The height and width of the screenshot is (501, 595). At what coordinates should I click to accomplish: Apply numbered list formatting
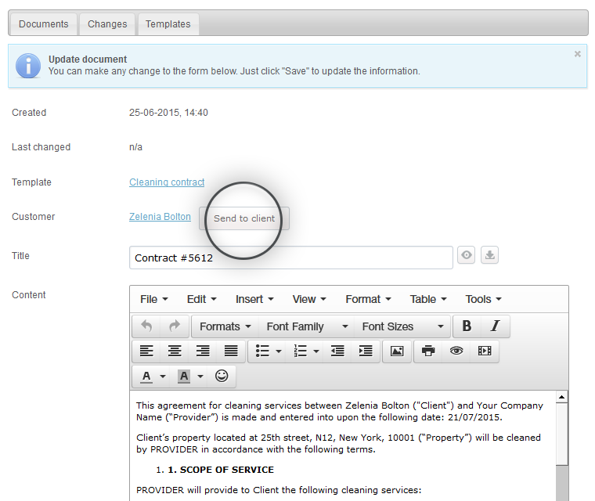point(300,351)
